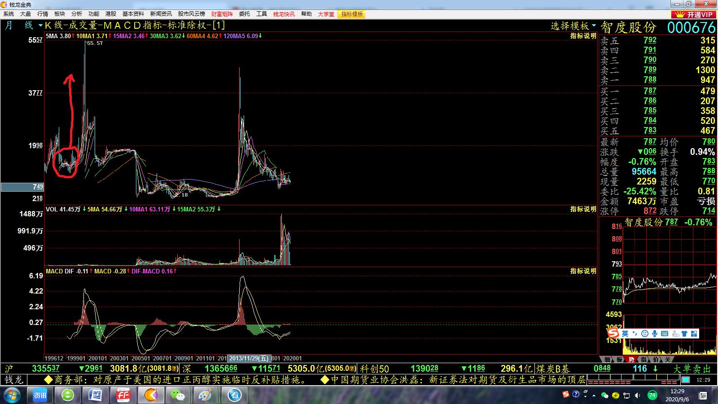Open the 财富矩阵 menu item
The height and width of the screenshot is (404, 718).
pyautogui.click(x=222, y=14)
